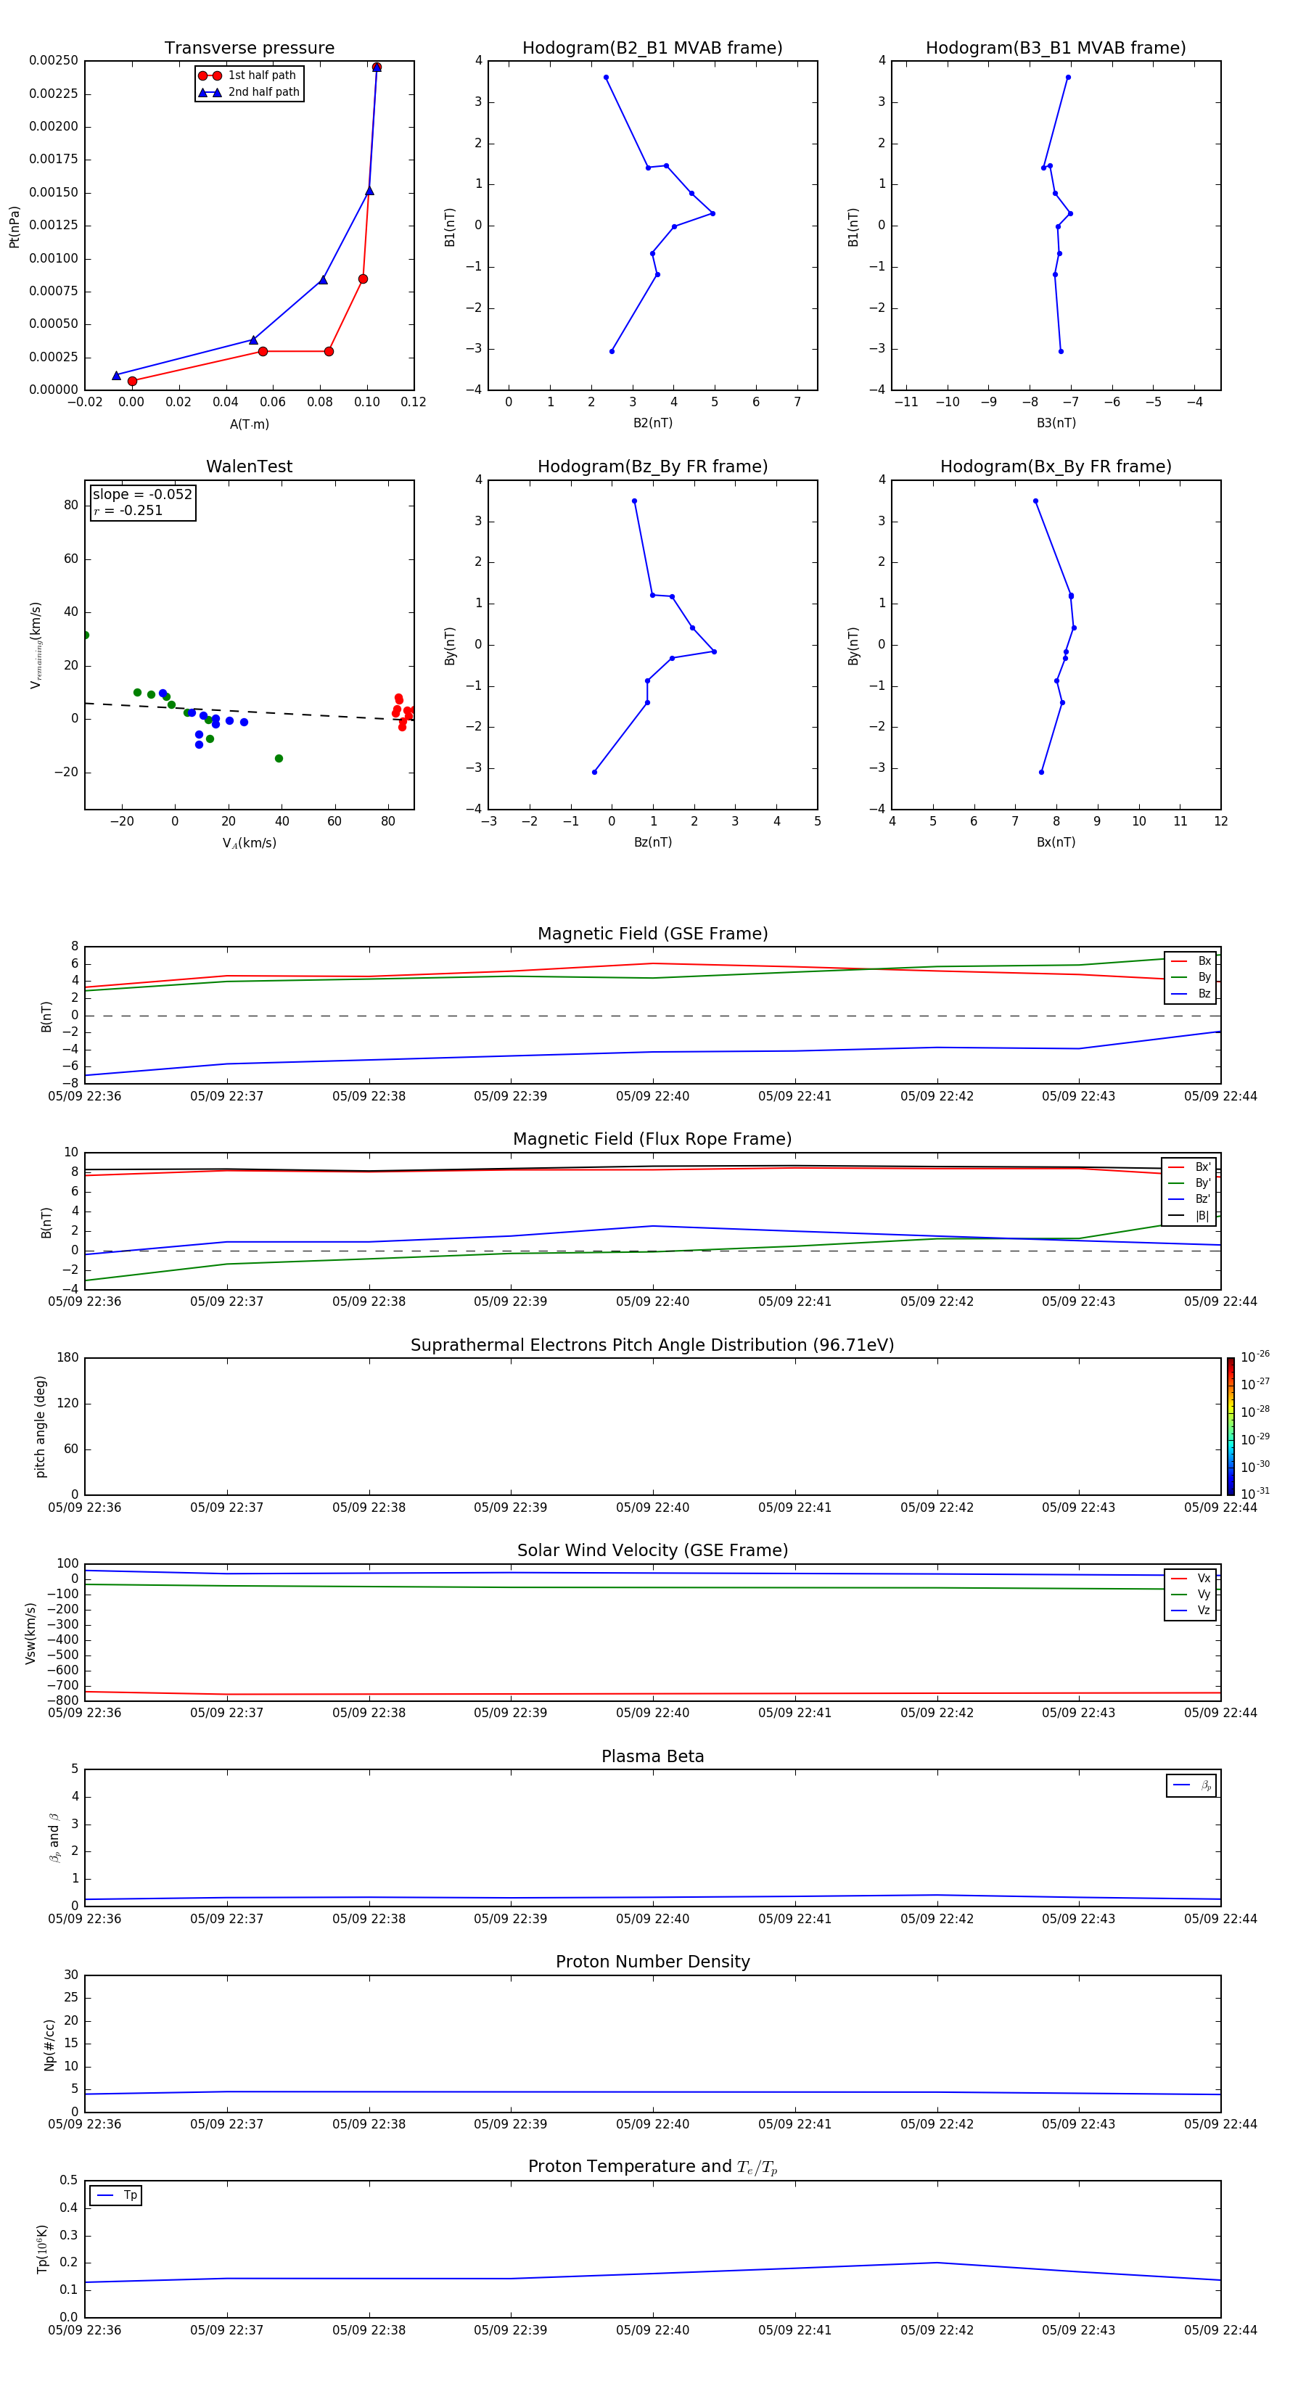The width and height of the screenshot is (1306, 2394).
Task: Click the 'Proton Number Density' title
Action: [x=652, y=1962]
